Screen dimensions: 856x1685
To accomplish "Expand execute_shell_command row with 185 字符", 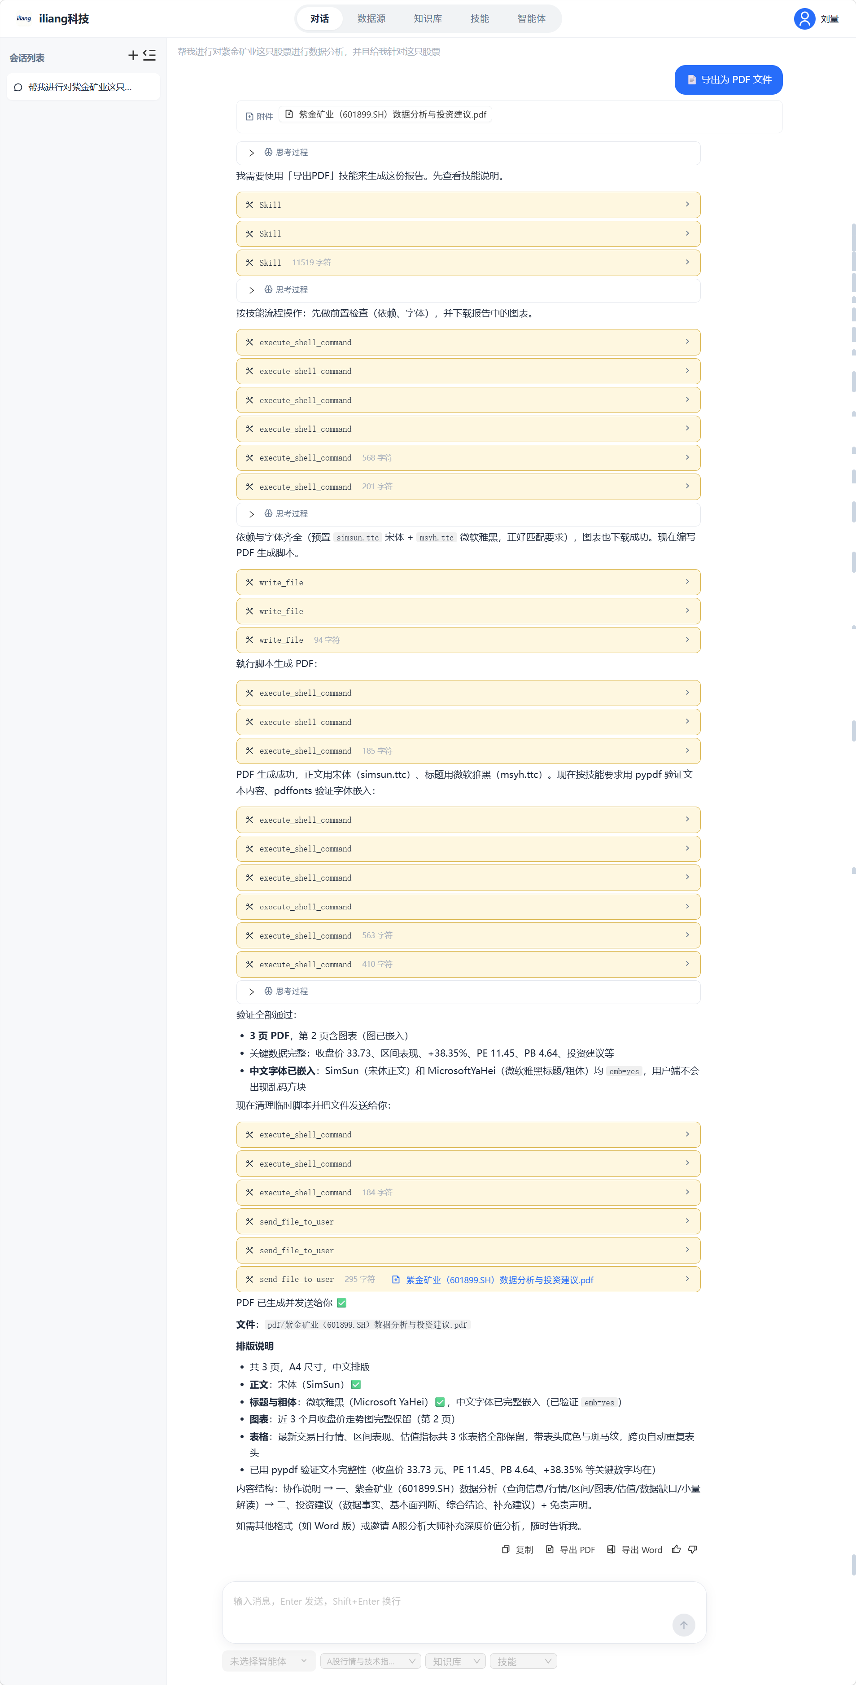I will pos(468,751).
